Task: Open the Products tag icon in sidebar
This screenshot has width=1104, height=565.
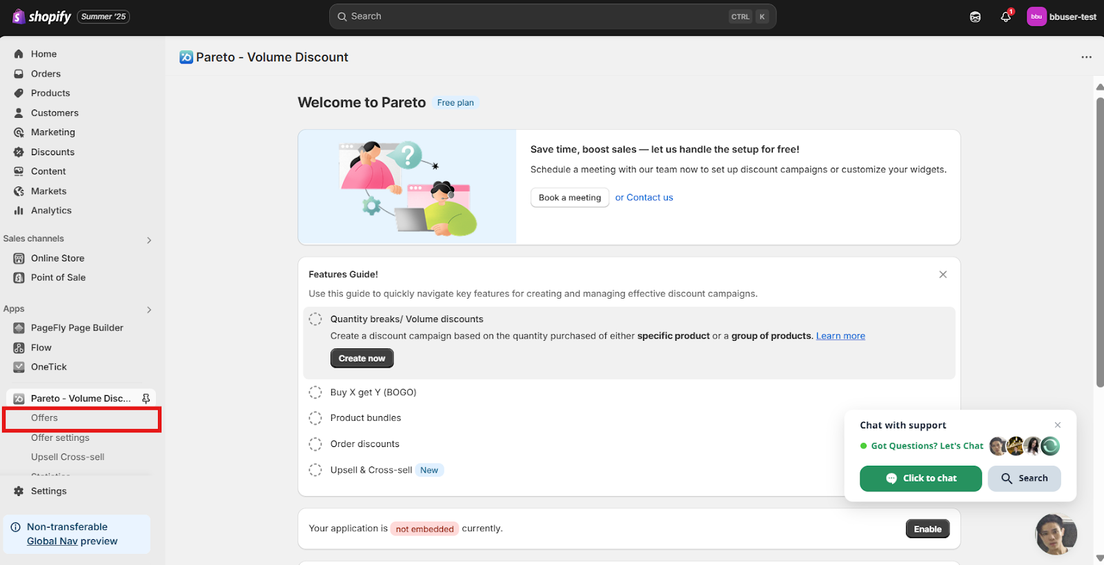Action: [x=19, y=93]
